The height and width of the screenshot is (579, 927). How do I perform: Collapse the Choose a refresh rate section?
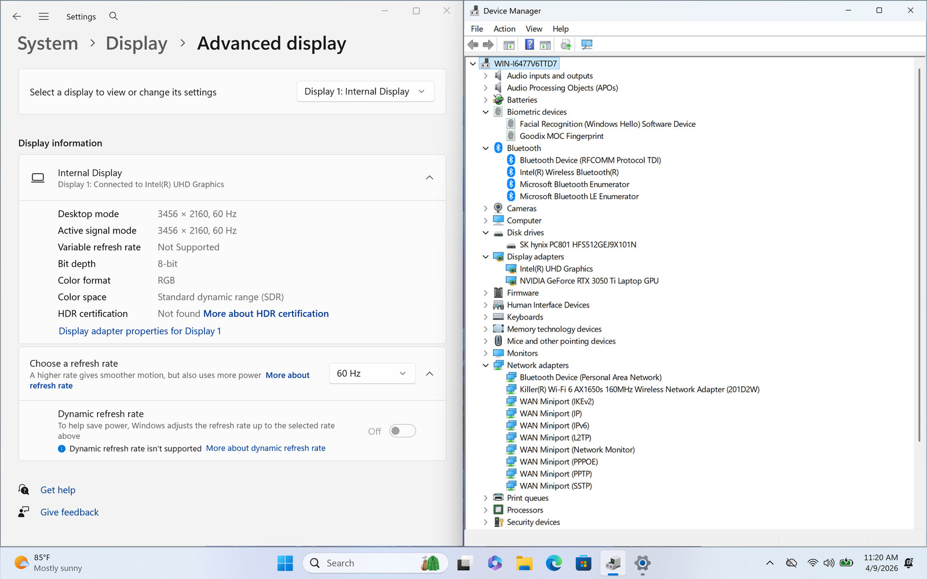point(429,373)
